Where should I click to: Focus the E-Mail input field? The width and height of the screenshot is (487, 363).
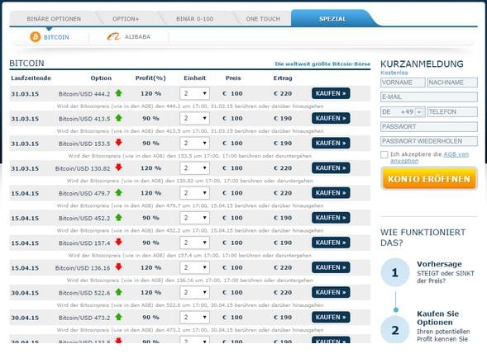pos(429,97)
